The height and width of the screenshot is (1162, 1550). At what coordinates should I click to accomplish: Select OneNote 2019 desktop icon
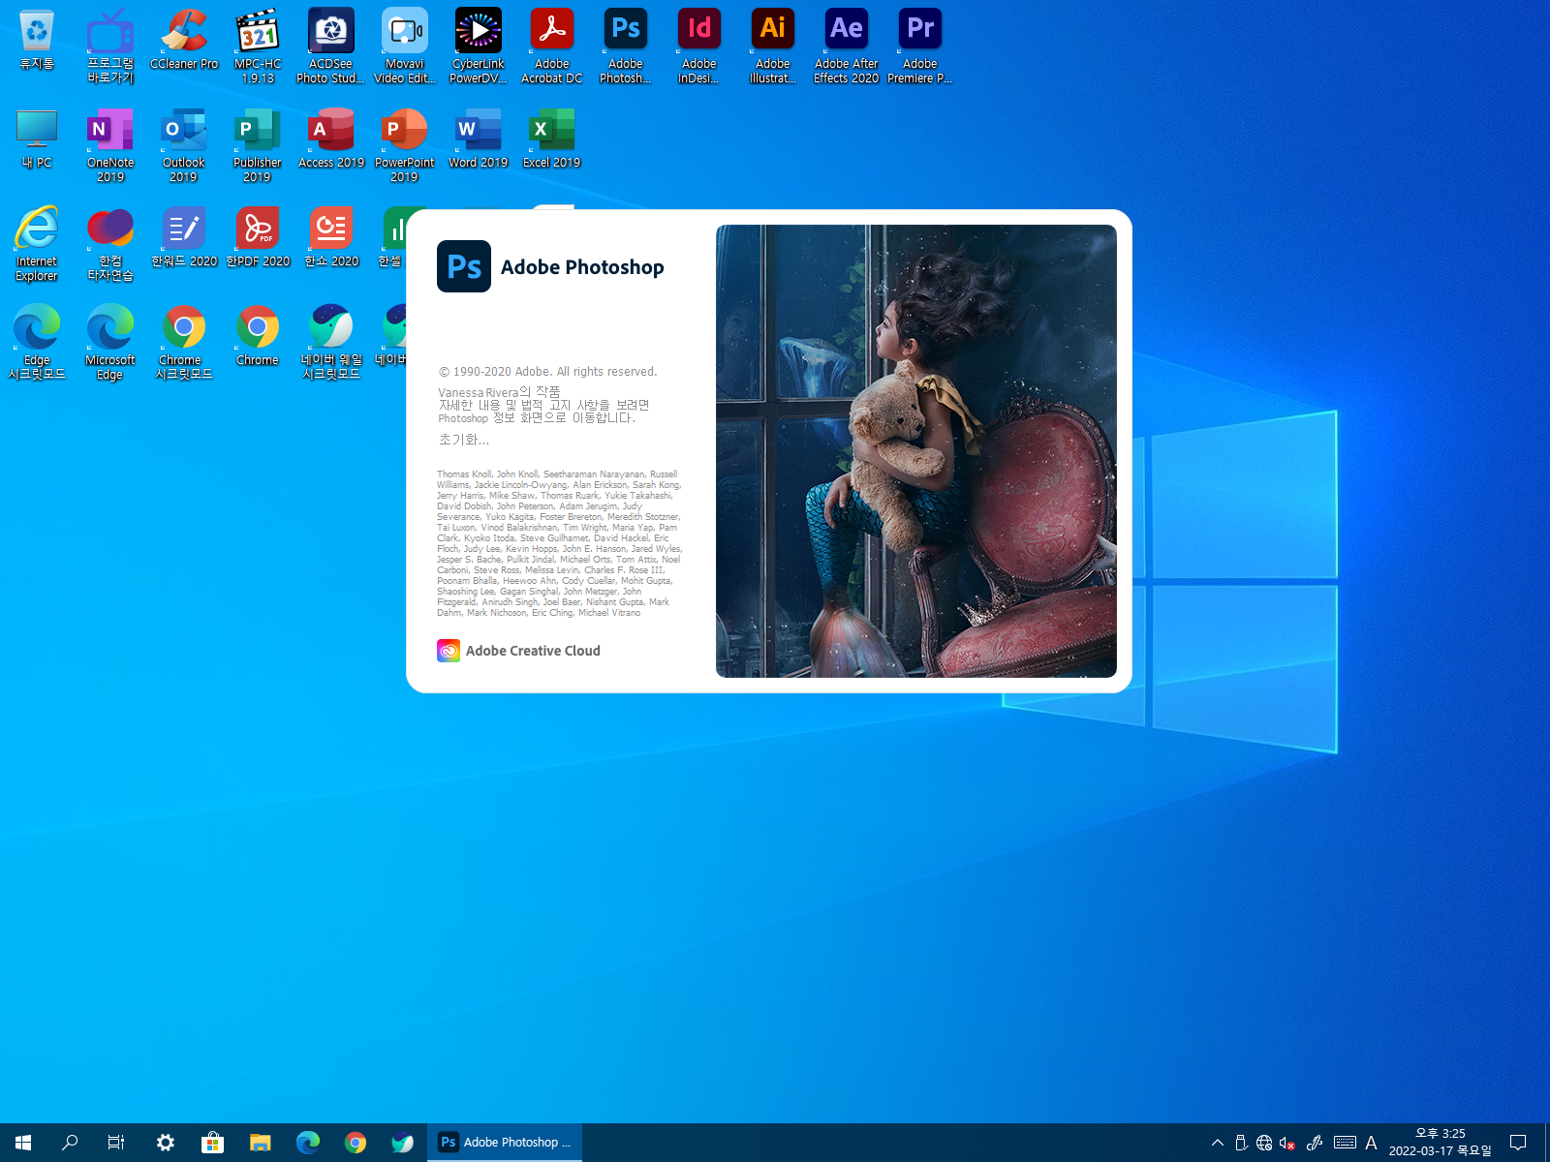[110, 145]
